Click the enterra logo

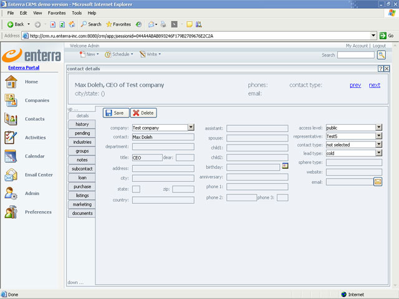tap(32, 55)
